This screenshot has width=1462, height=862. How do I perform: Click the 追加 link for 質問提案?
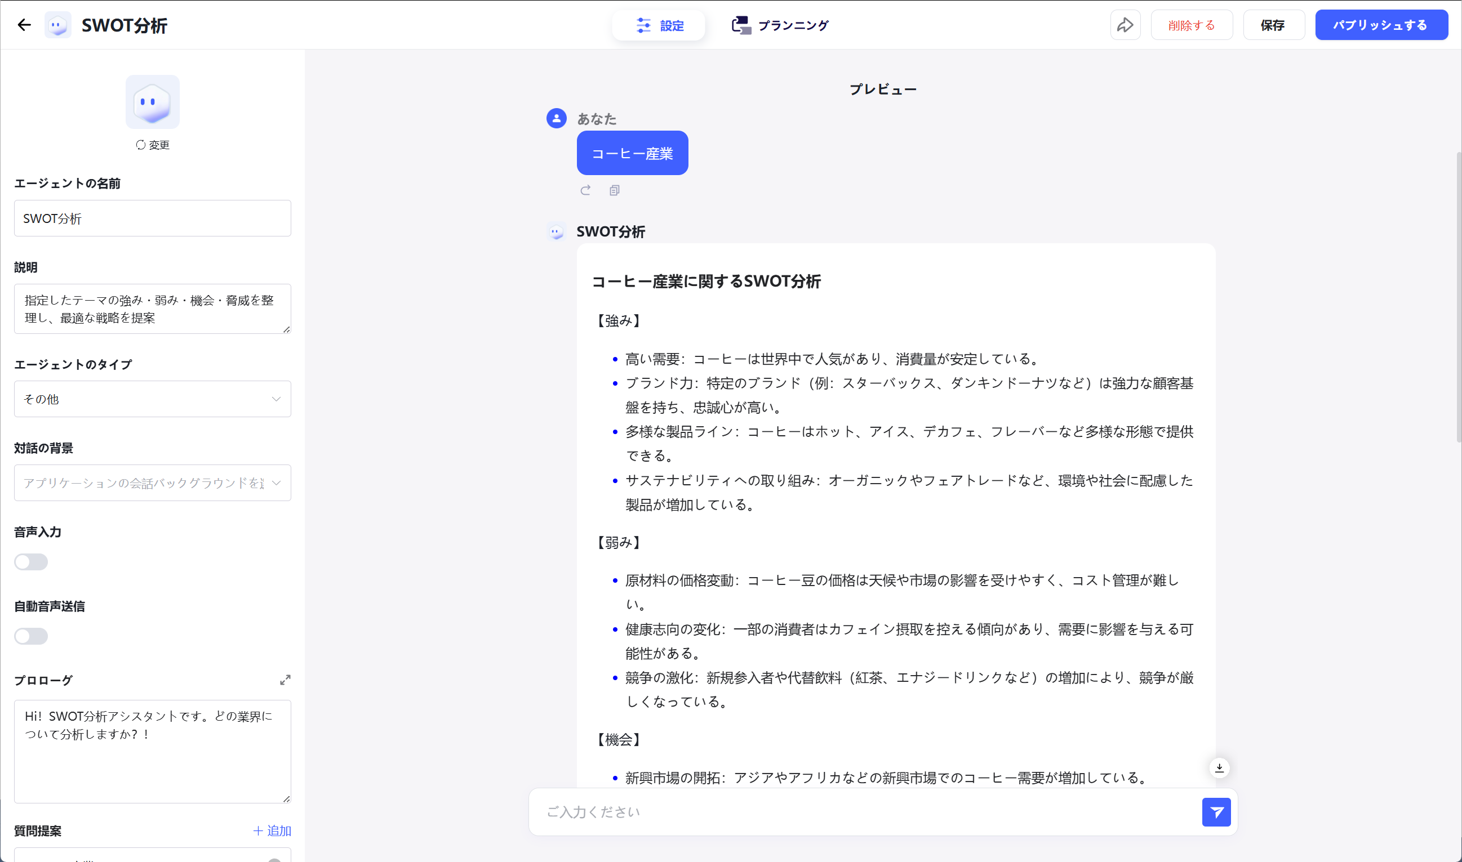coord(272,830)
